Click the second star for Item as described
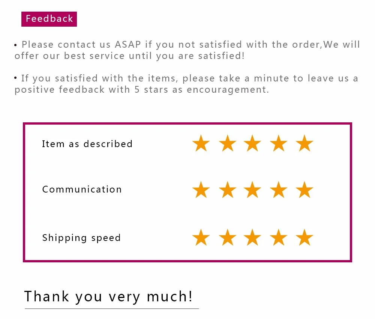 (x=228, y=143)
